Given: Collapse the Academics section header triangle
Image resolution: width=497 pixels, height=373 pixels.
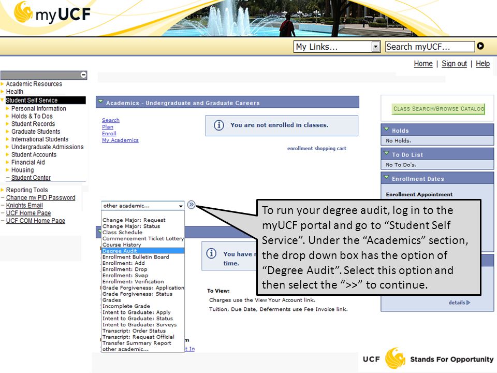Looking at the screenshot, I should pos(100,102).
